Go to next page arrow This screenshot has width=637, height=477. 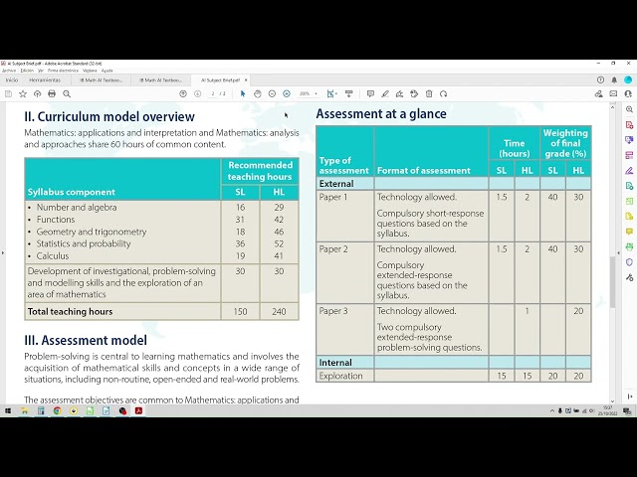(x=197, y=94)
